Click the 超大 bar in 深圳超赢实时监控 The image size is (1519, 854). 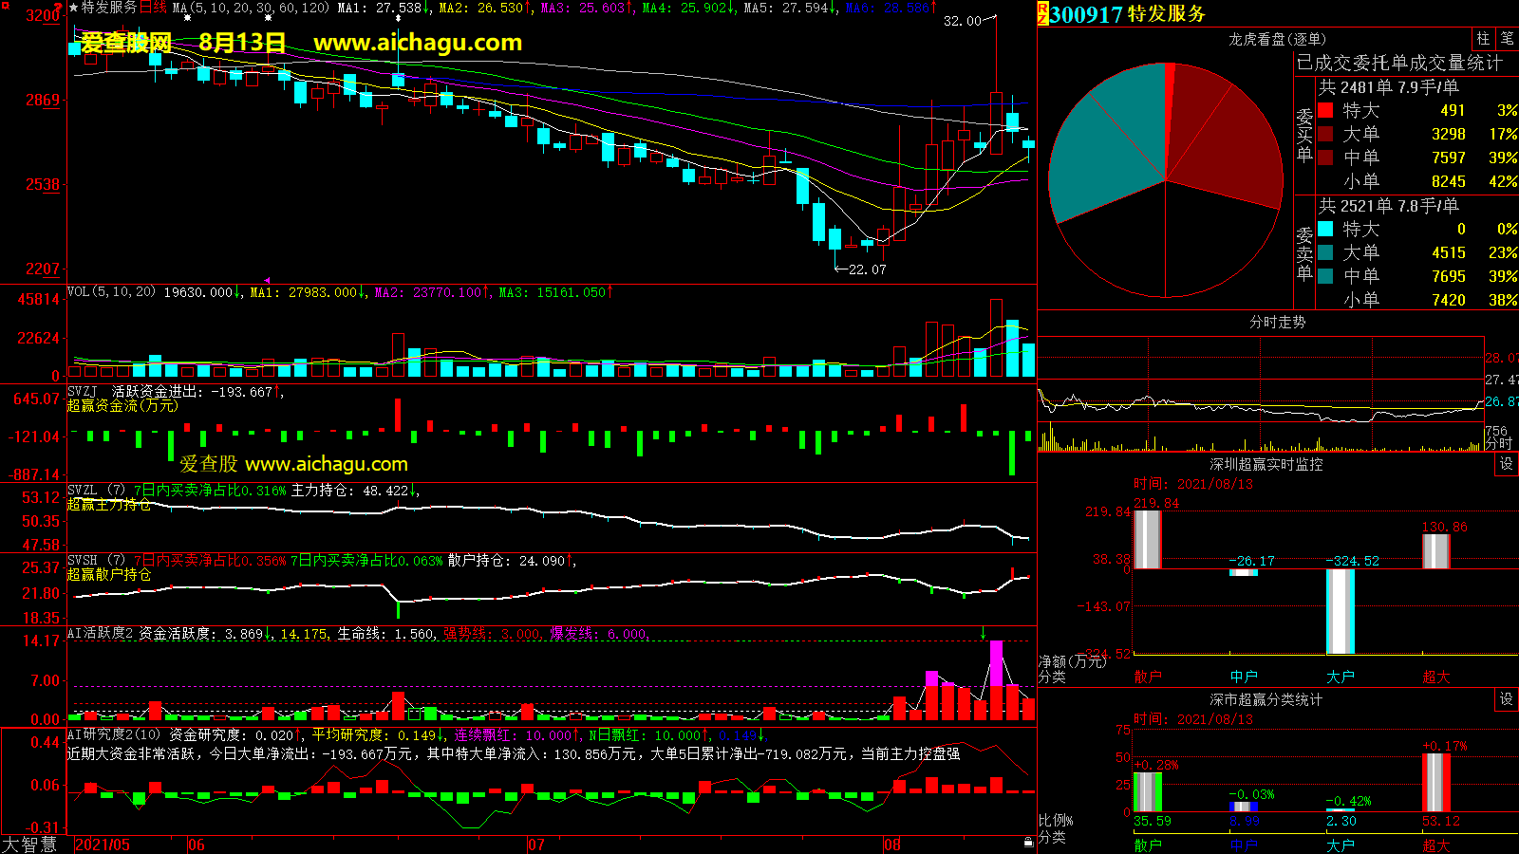(x=1435, y=551)
